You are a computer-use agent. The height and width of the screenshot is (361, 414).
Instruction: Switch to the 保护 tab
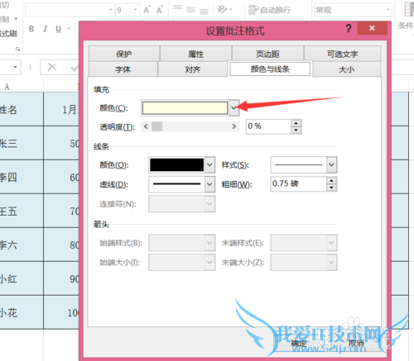click(124, 54)
